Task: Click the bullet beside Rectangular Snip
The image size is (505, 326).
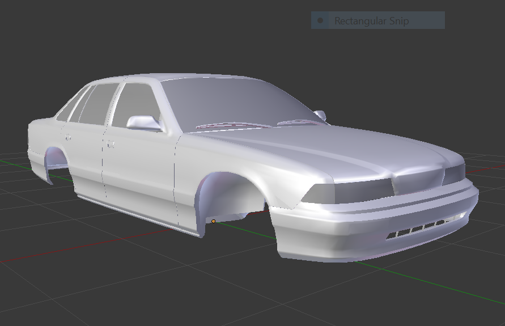Action: (x=320, y=20)
